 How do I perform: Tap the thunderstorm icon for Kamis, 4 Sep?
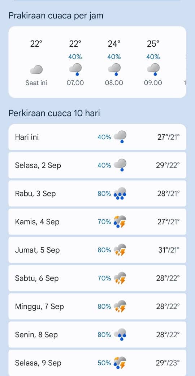pyautogui.click(x=120, y=222)
